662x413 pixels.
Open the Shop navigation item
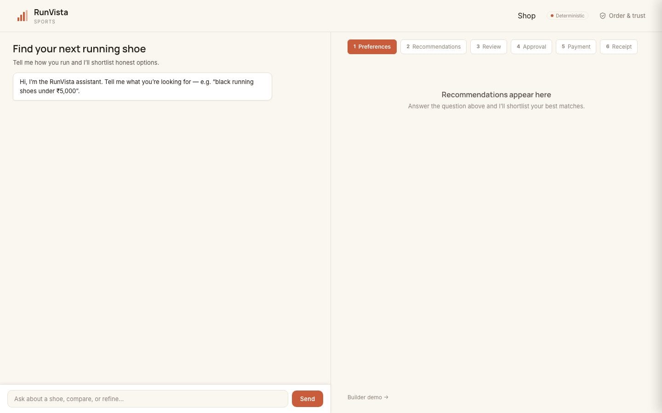tap(526, 16)
